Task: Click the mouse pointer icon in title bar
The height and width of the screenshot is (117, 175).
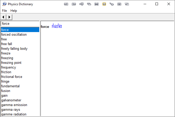Action: [x=112, y=4]
